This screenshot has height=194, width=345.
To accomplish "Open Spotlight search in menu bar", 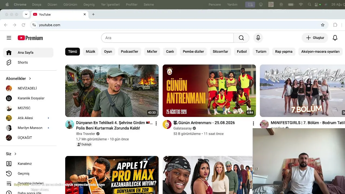I will (309, 5).
